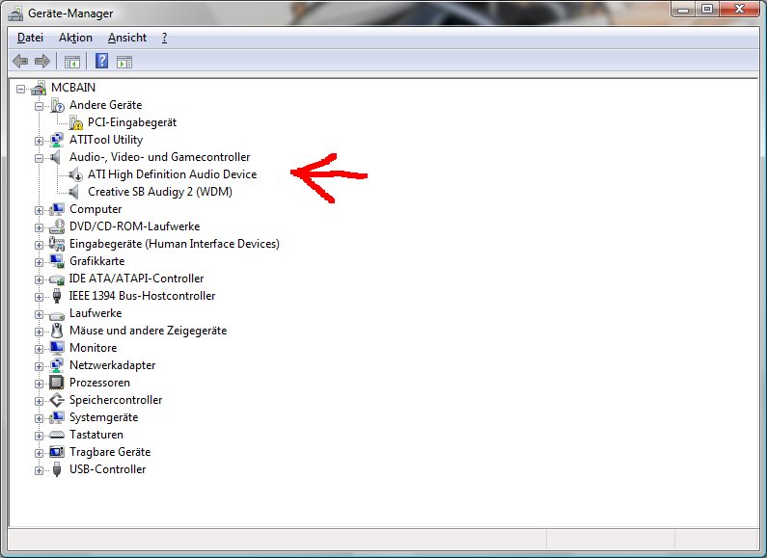Click the IDE ATA/ATAPI-Controller icon

click(x=57, y=279)
